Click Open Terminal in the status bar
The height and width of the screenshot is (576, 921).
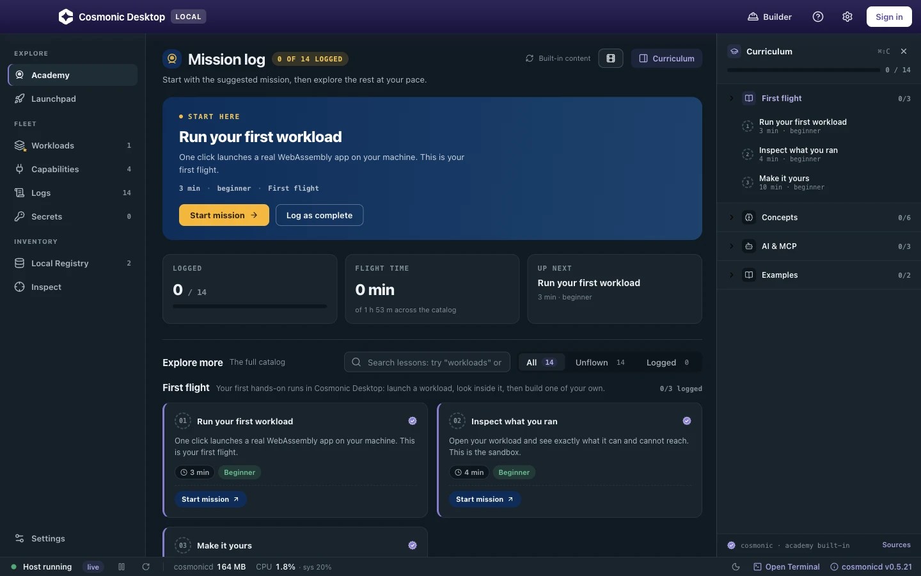pos(787,567)
